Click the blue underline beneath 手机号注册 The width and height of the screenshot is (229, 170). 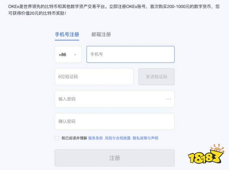click(x=67, y=40)
